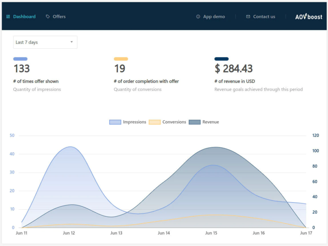Screen dimensions: 328x246
Task: Click the Conversions legend label
Action: [x=174, y=122]
